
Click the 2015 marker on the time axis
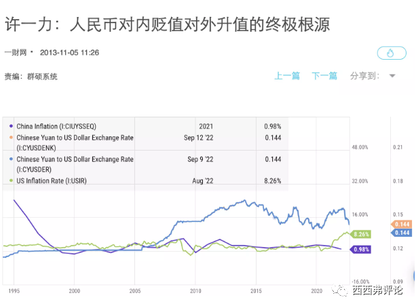click(x=256, y=291)
